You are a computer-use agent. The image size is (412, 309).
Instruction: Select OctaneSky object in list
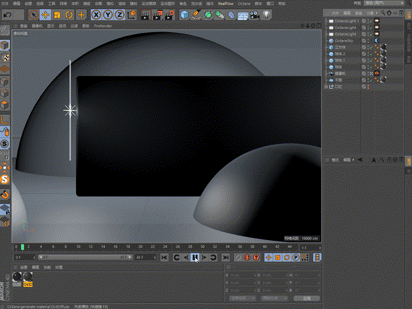pyautogui.click(x=344, y=41)
